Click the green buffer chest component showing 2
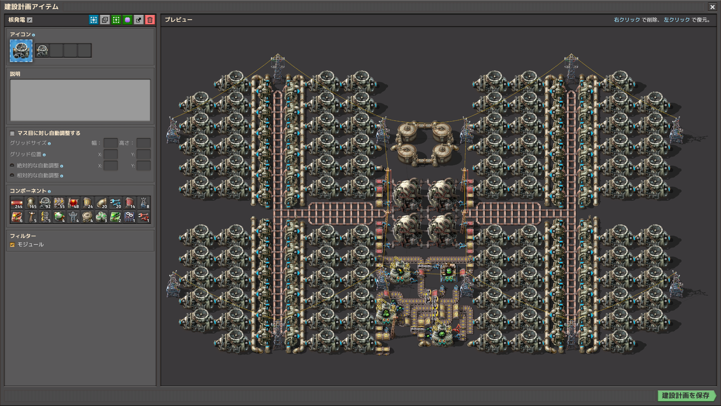This screenshot has width=721, height=406. (x=115, y=217)
